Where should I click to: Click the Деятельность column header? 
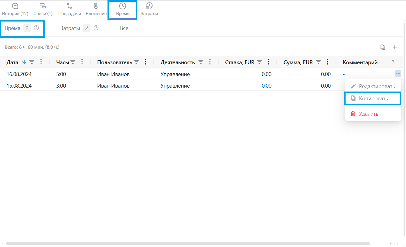coord(178,62)
